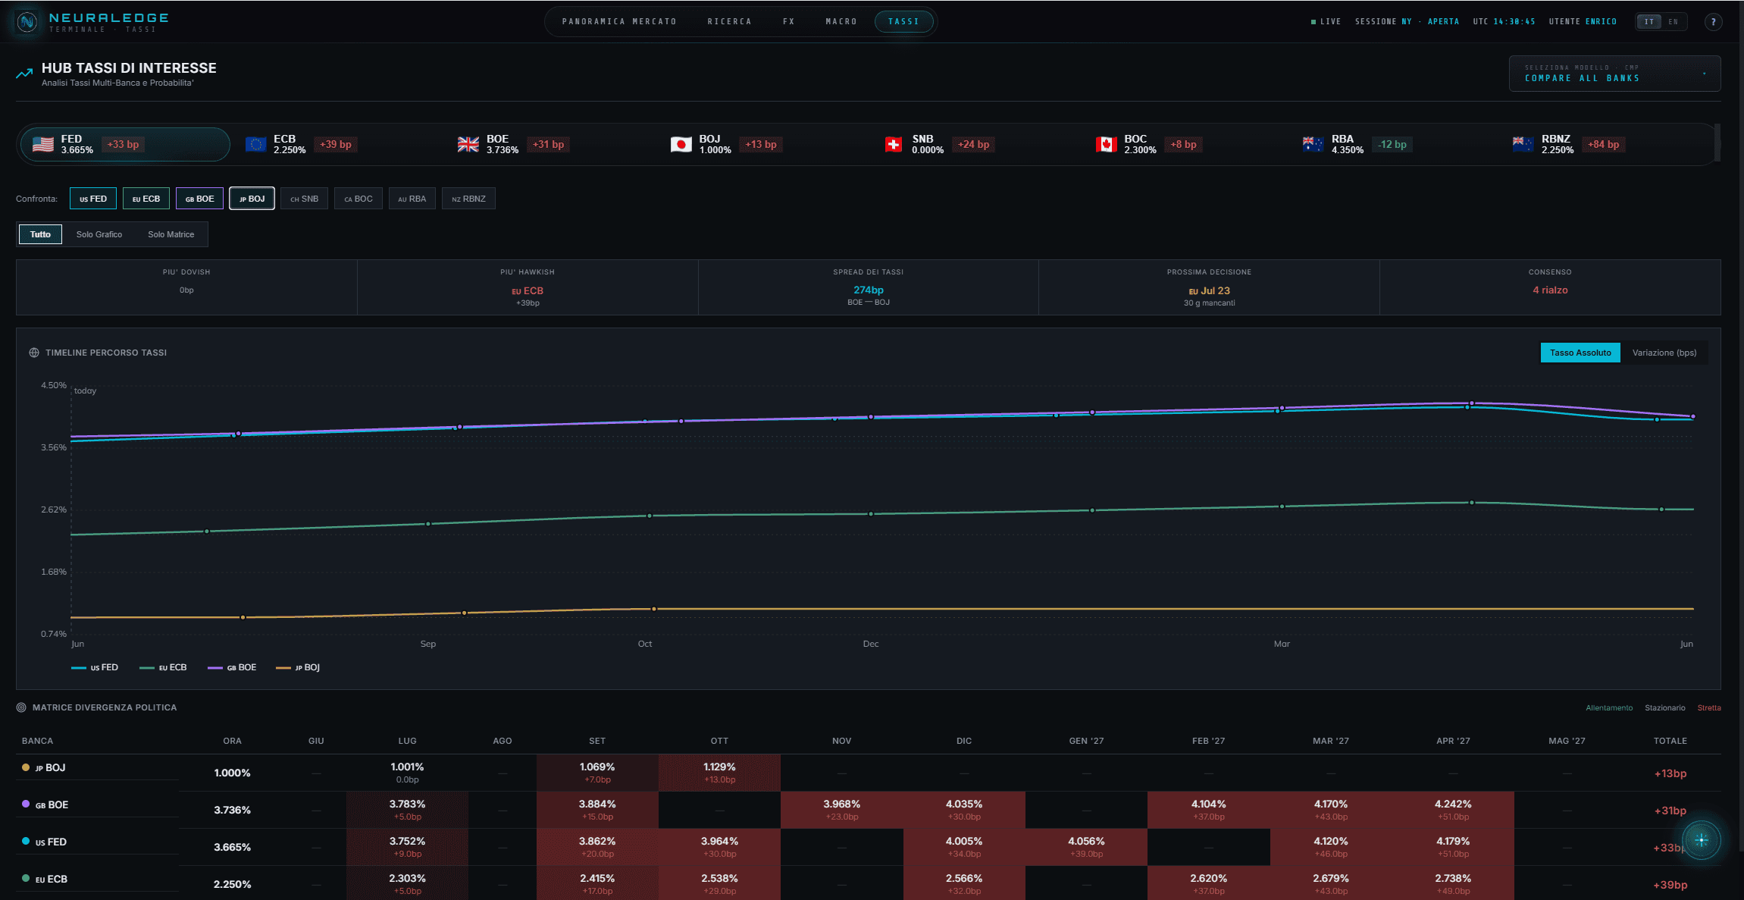Click the JP BOJ legend color line under the chart

[x=283, y=668]
